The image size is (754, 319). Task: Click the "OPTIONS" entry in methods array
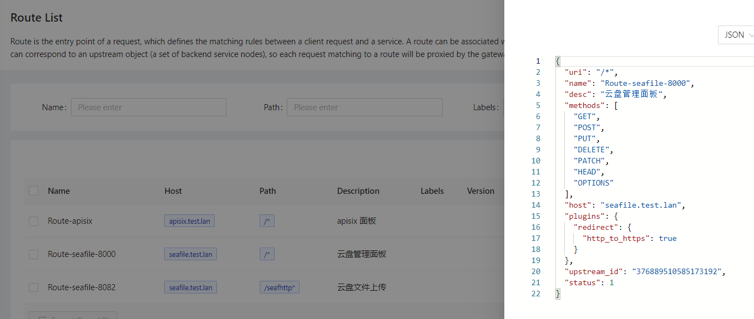click(x=594, y=183)
